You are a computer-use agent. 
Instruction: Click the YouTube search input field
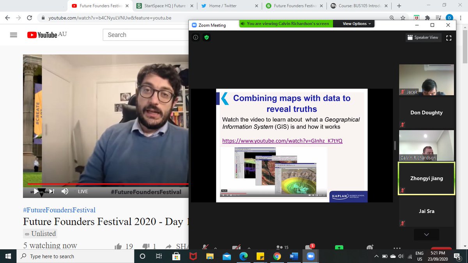145,35
